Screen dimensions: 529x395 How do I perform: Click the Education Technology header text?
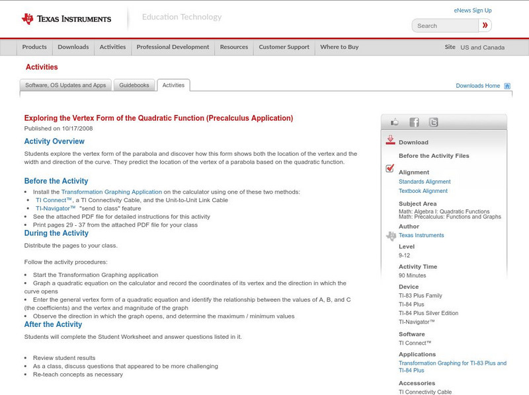pos(182,17)
